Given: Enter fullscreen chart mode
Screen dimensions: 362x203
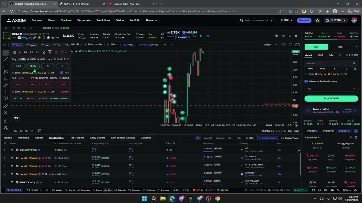Looking at the screenshot, I should [x=290, y=45].
